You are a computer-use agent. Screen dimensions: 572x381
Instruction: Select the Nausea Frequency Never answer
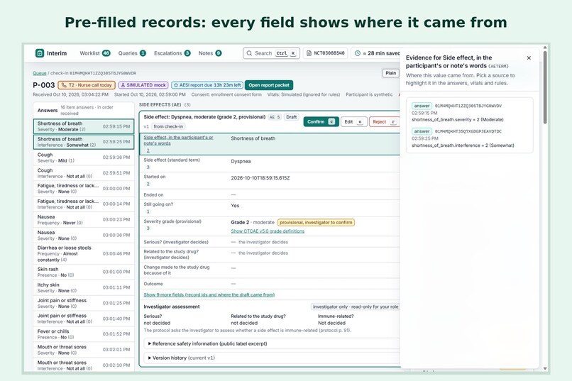(84, 219)
